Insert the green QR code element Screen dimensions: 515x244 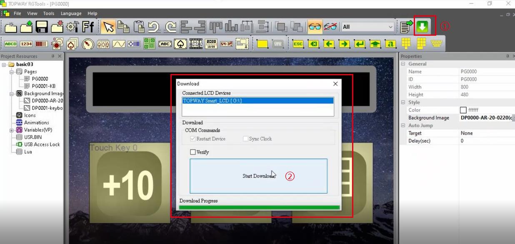[x=150, y=44]
